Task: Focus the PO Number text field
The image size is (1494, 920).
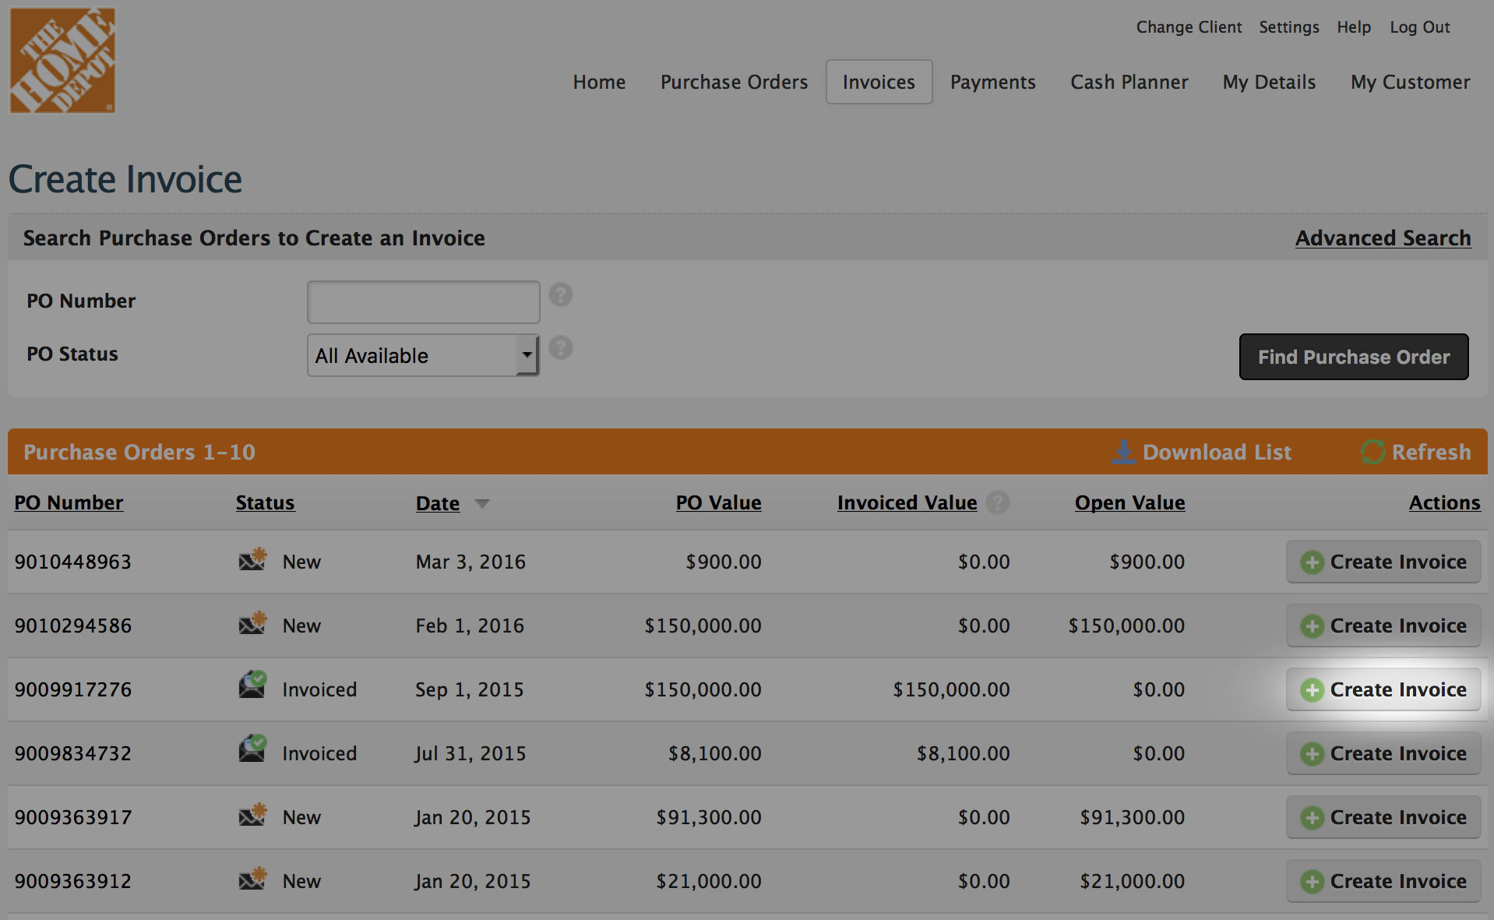Action: (423, 302)
